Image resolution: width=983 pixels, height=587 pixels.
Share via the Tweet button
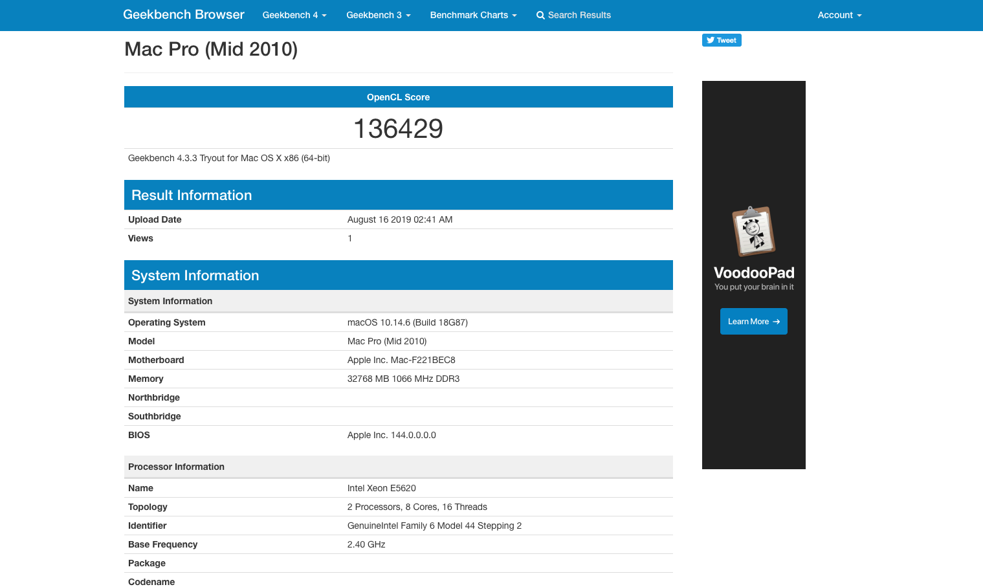[722, 40]
